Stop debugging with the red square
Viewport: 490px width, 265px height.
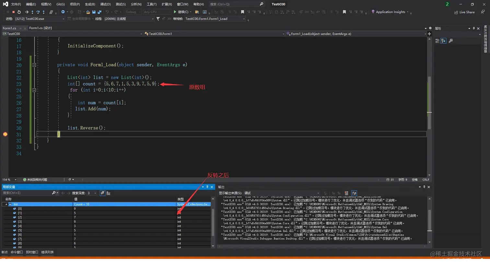13,12
